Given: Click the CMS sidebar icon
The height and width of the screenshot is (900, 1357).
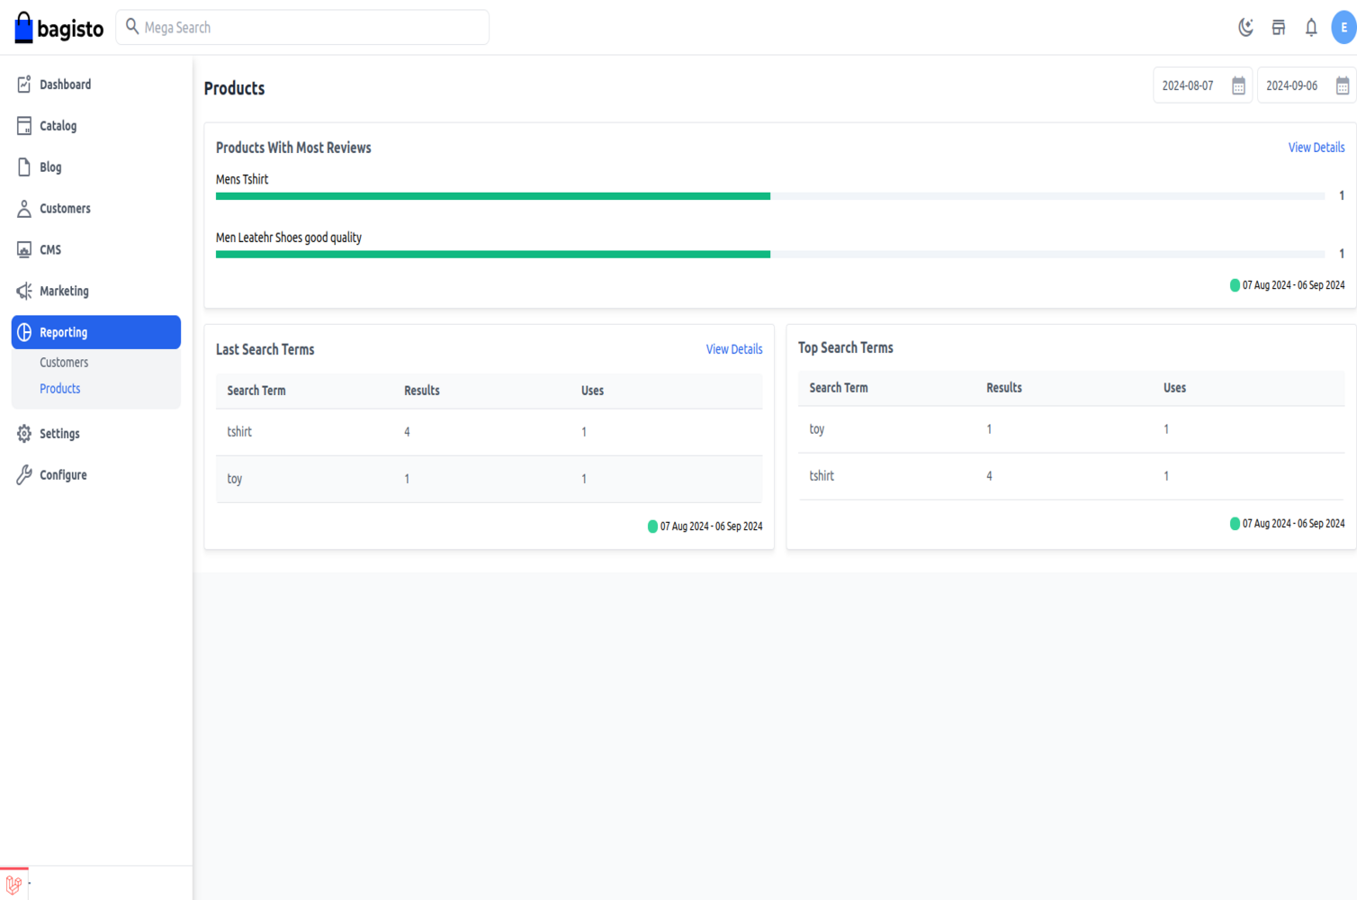Looking at the screenshot, I should [24, 250].
